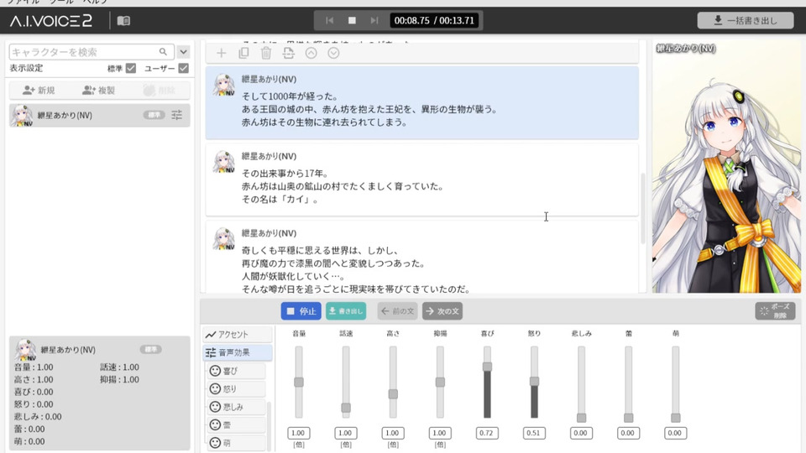Select the sentence block starting その出来事から17年
The width and height of the screenshot is (806, 453).
click(x=422, y=180)
